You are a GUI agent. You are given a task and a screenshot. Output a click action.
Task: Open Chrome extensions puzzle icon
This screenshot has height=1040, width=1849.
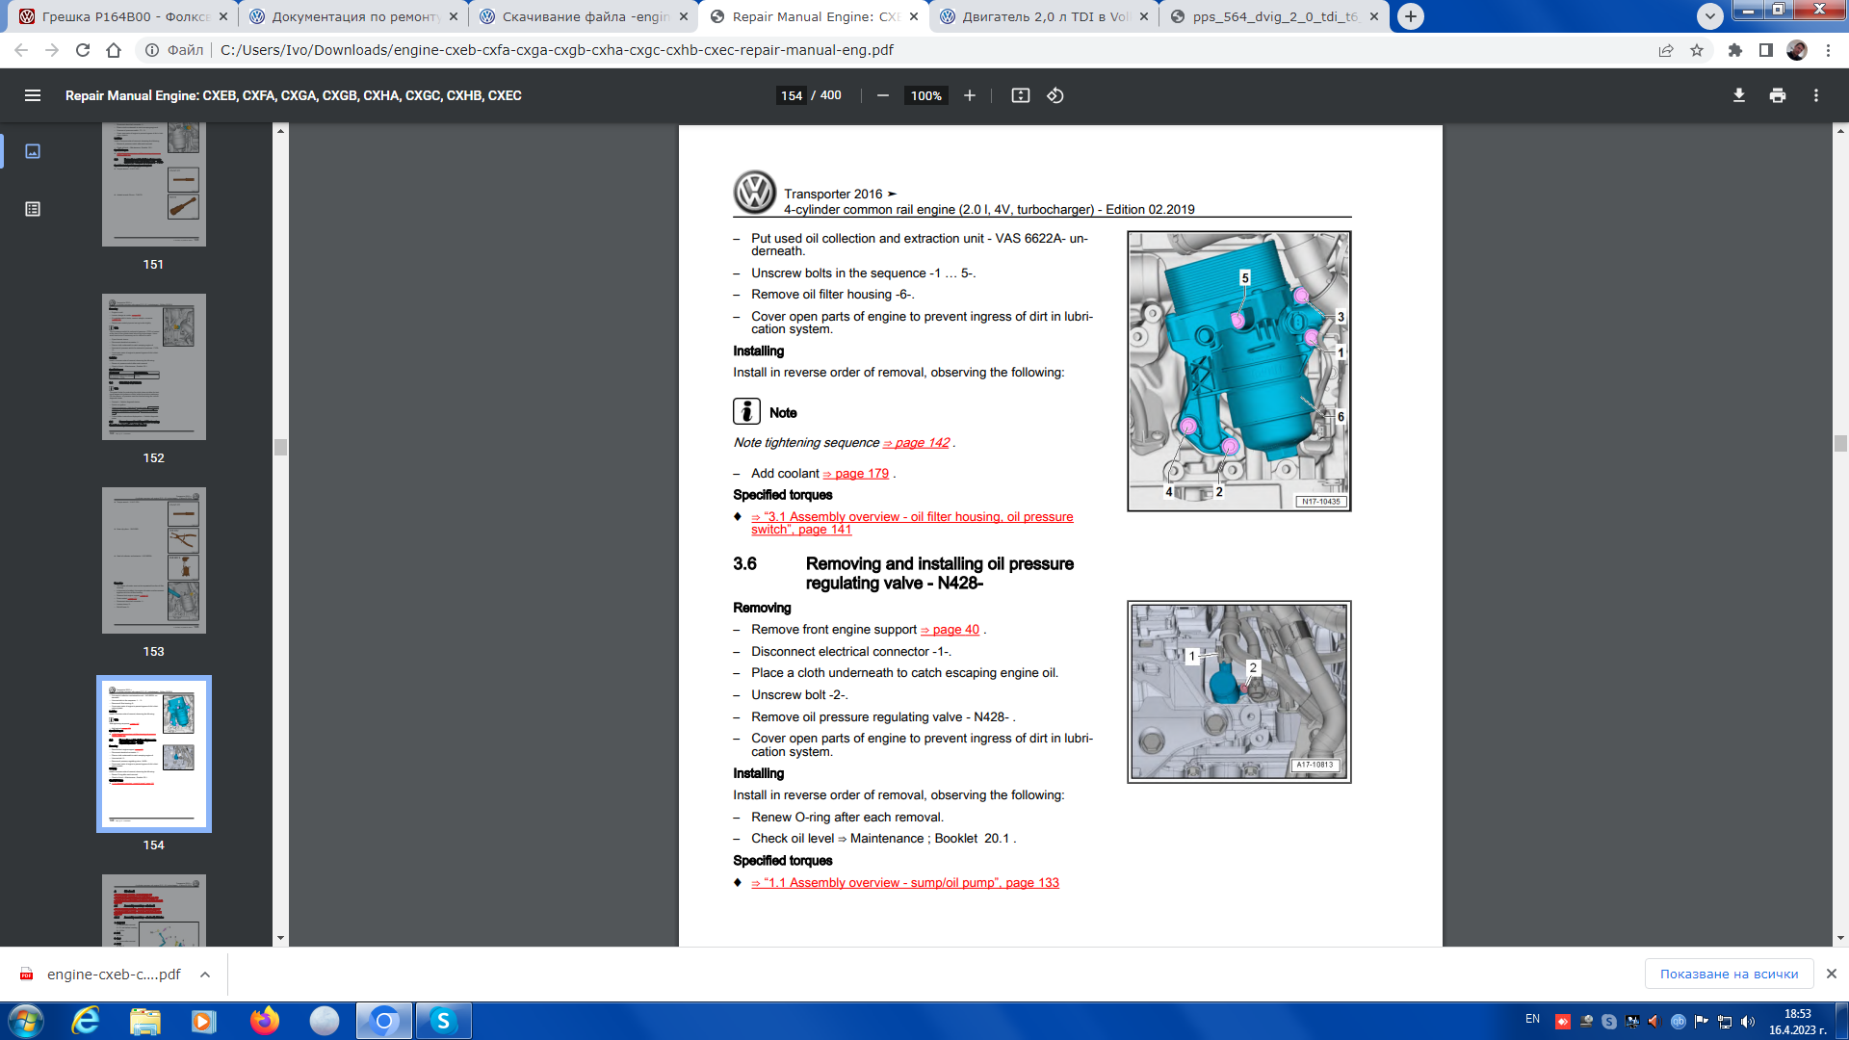[1735, 50]
